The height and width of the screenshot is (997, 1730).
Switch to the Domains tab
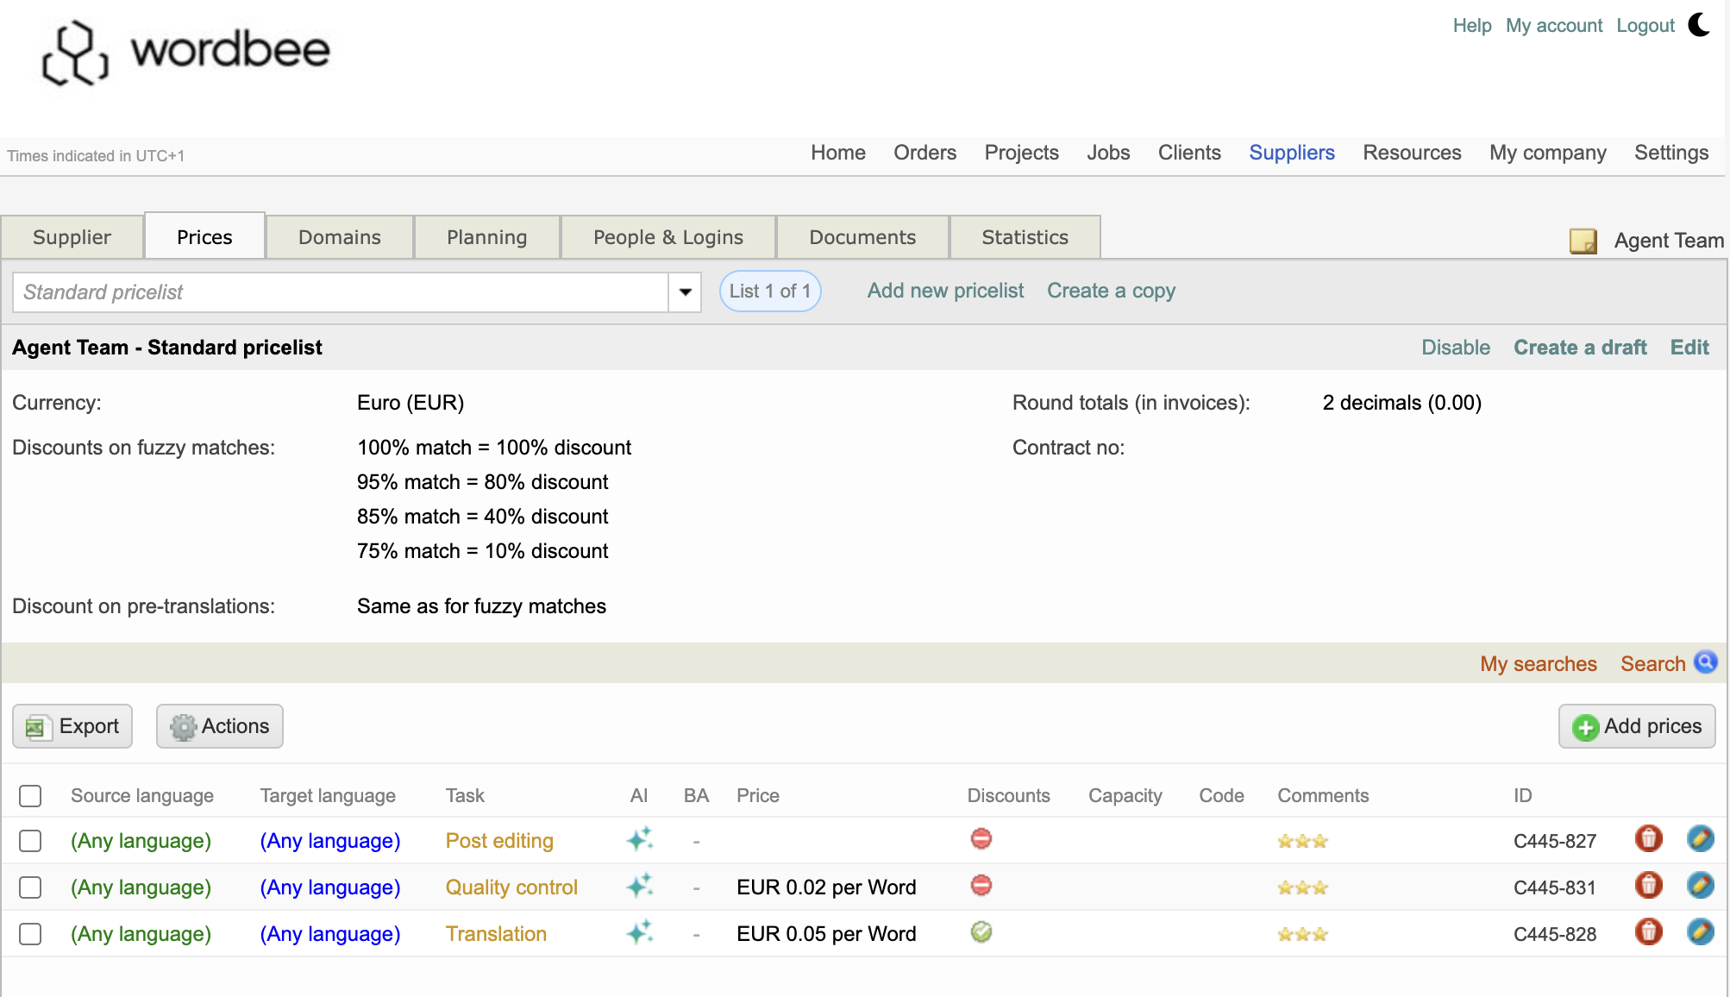coord(339,237)
